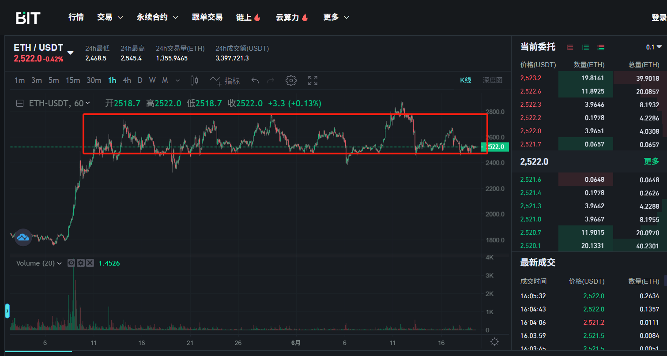Expand more timeframe options chevron
The height and width of the screenshot is (356, 667).
(x=178, y=80)
